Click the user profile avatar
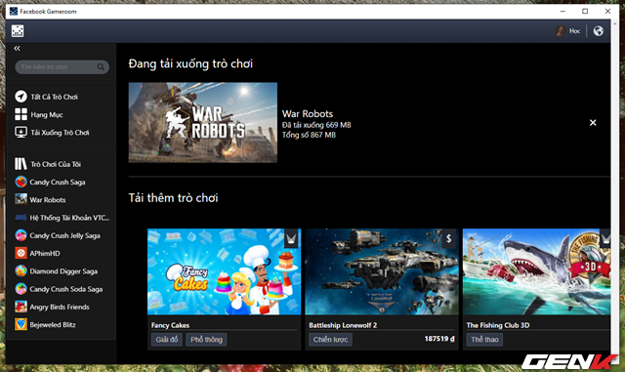 [x=561, y=31]
